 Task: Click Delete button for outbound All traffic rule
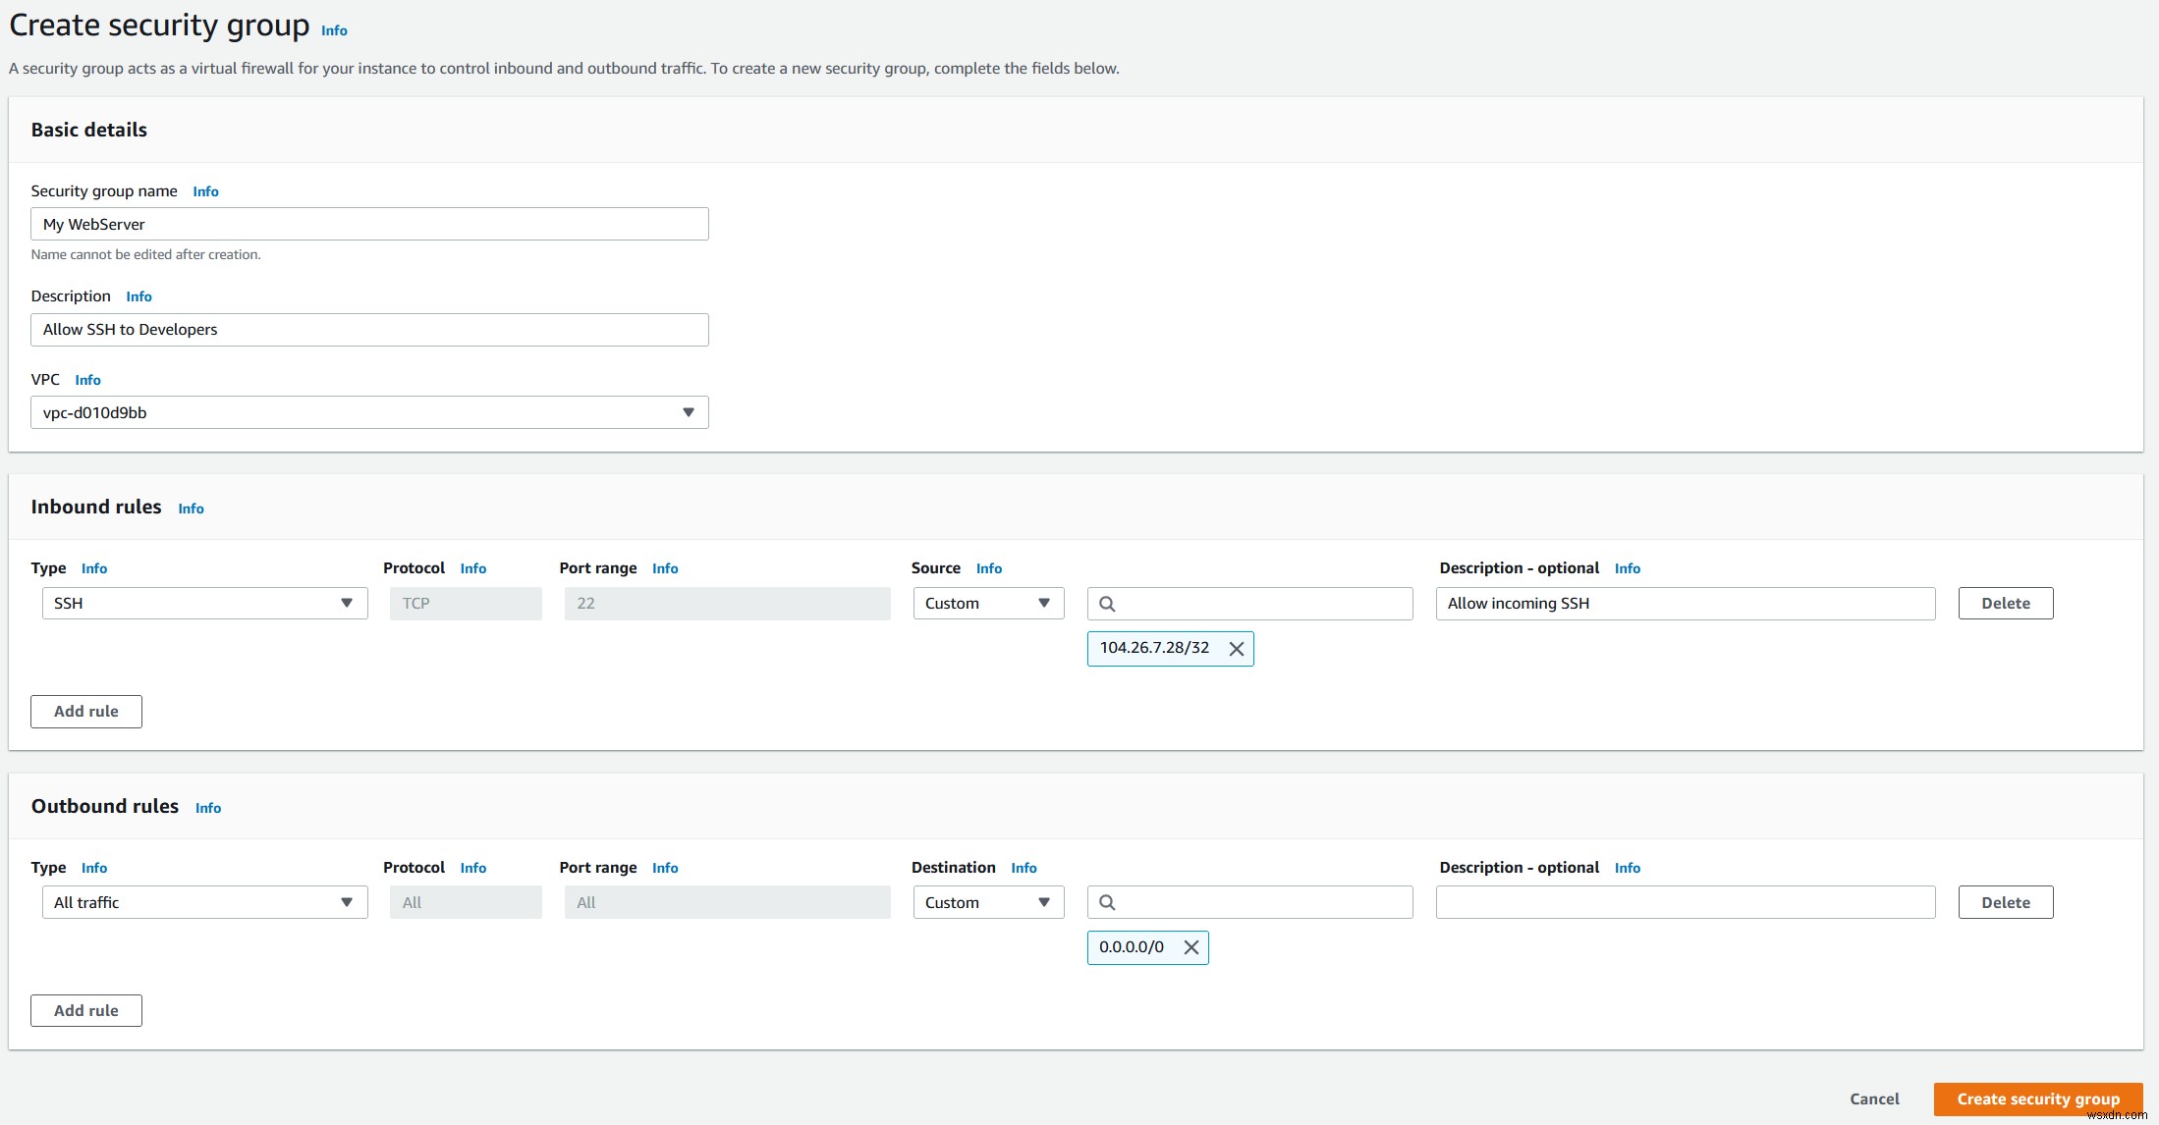2006,901
